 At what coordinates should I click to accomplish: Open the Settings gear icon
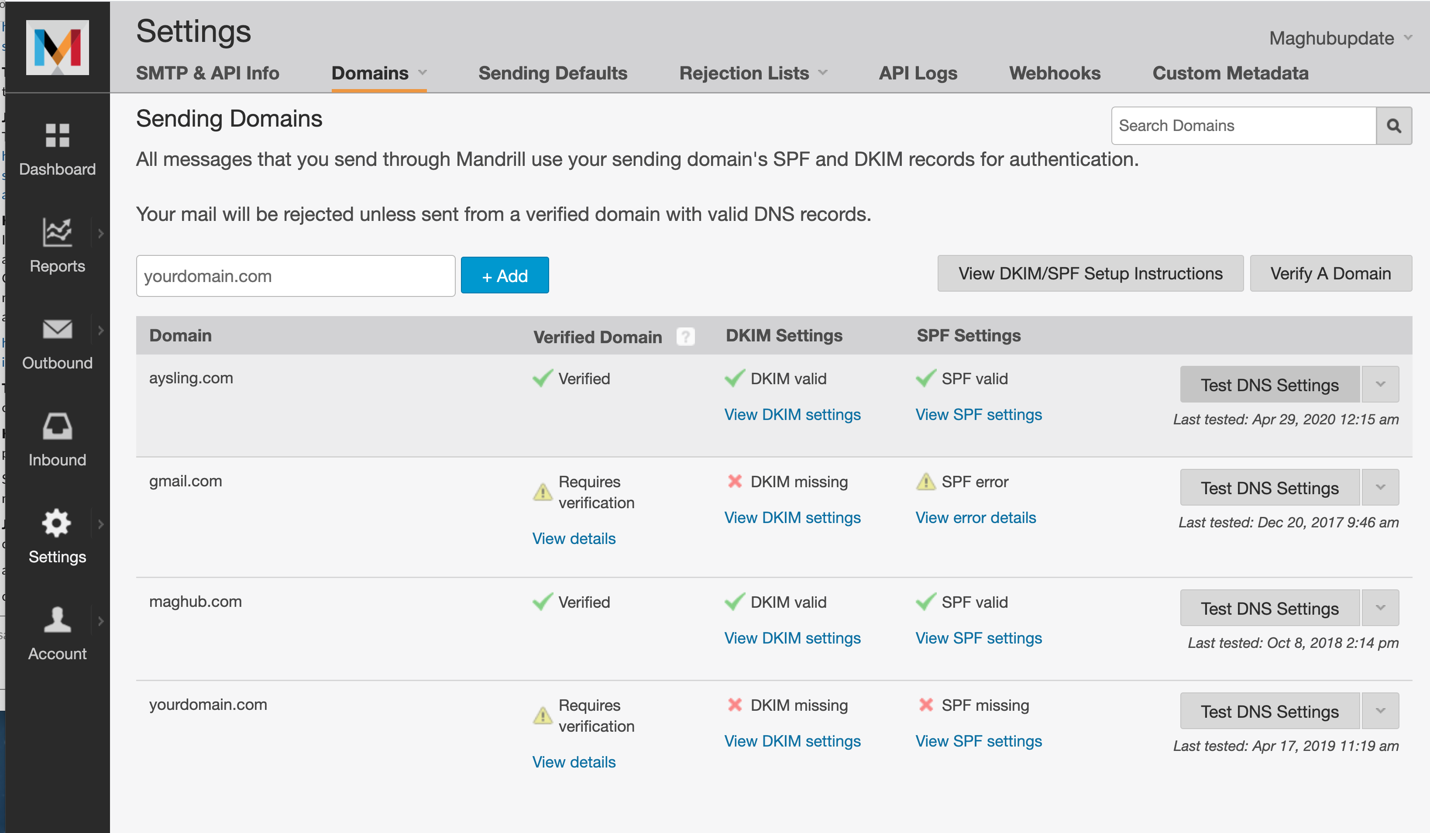pos(57,523)
